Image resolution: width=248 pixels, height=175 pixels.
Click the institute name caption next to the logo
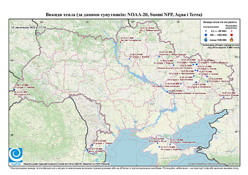[67, 164]
